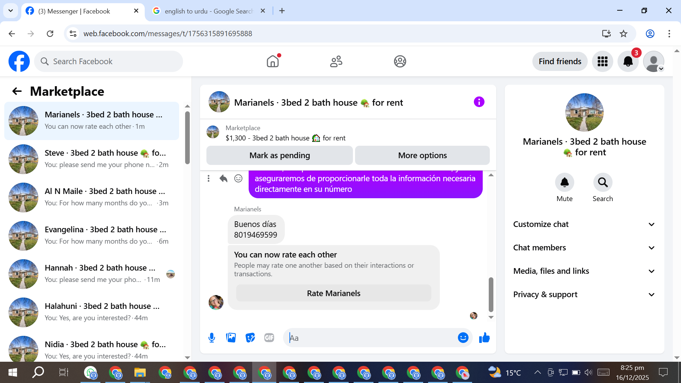Show hidden system tray icons
The height and width of the screenshot is (383, 681).
(x=537, y=372)
